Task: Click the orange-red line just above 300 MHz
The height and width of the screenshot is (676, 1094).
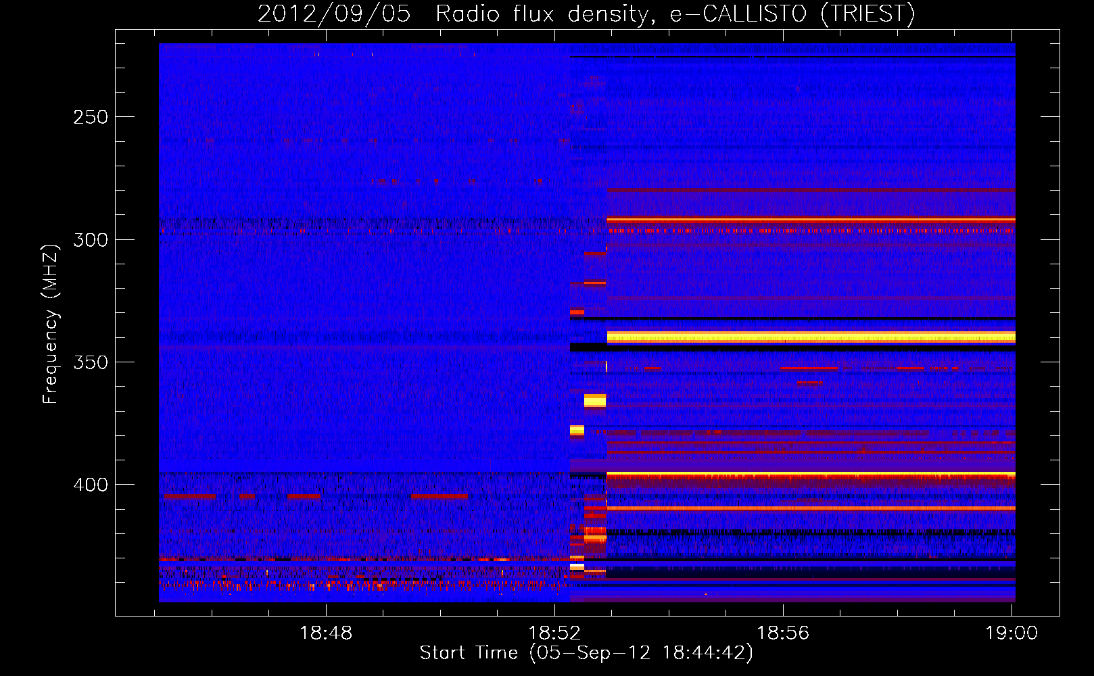Action: (x=811, y=220)
